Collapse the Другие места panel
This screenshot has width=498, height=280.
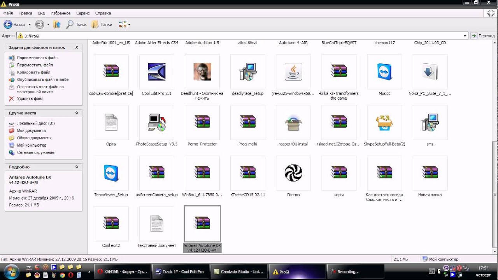(77, 113)
